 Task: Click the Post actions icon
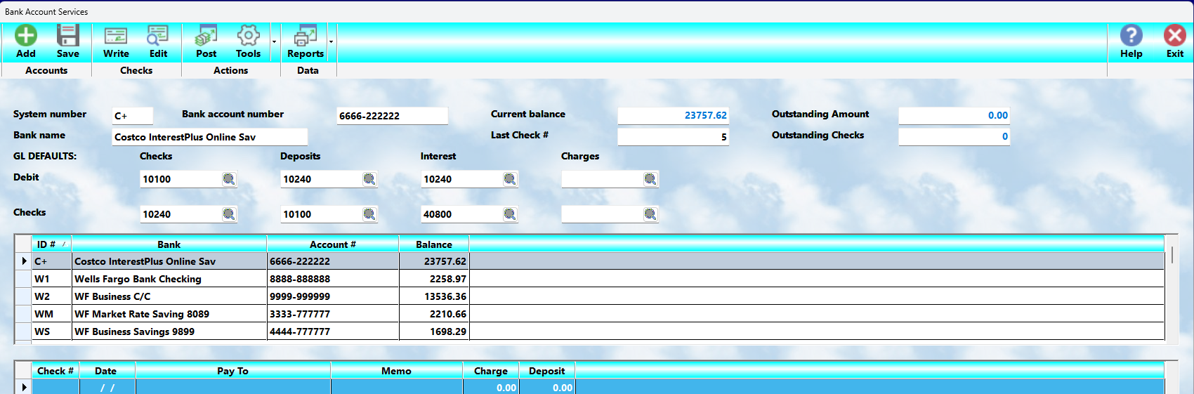(206, 35)
